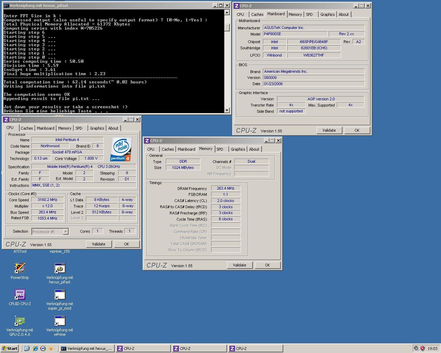
Task: Click the Z icon in Mainboard CPU-Z title bar
Action: [x=237, y=6]
